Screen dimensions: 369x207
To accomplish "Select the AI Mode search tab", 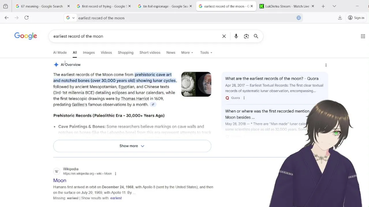I will pyautogui.click(x=60, y=53).
